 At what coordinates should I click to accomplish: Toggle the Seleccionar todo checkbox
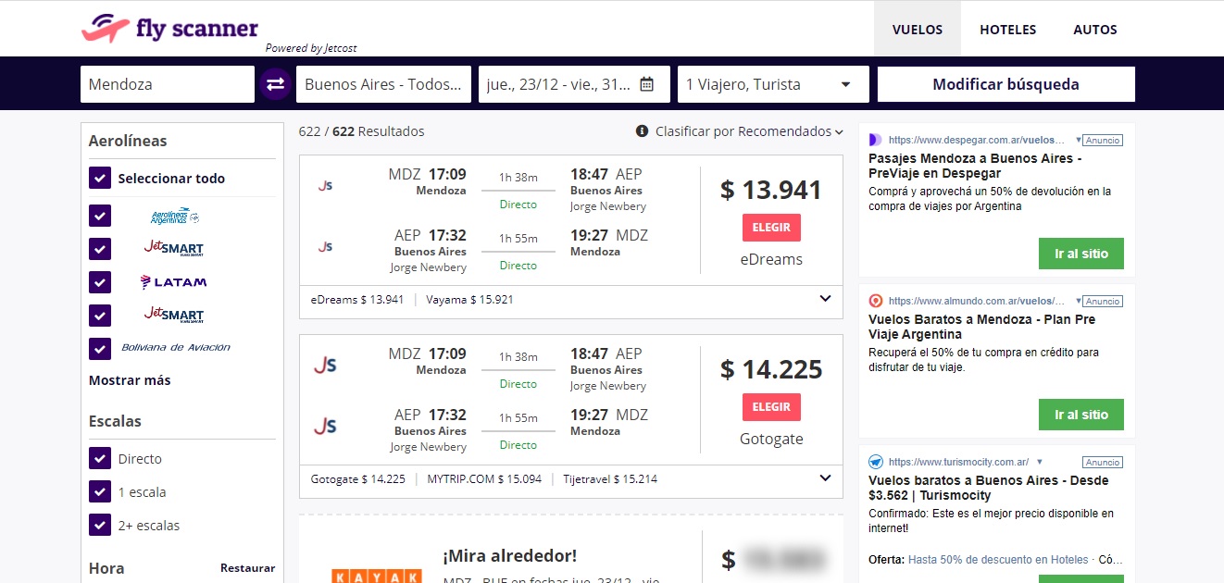[100, 178]
